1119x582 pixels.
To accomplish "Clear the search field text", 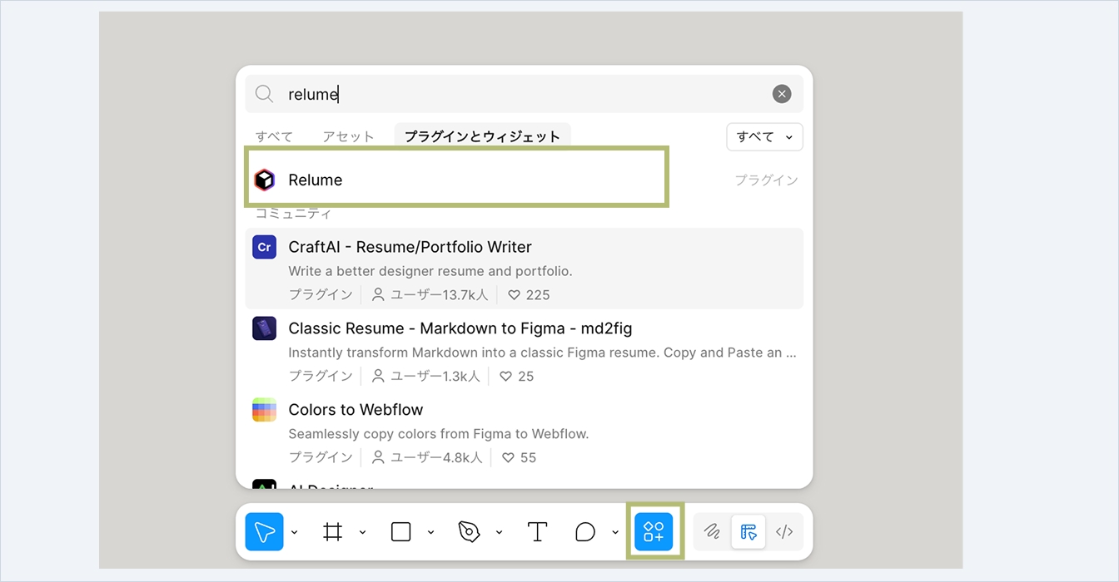I will (781, 94).
